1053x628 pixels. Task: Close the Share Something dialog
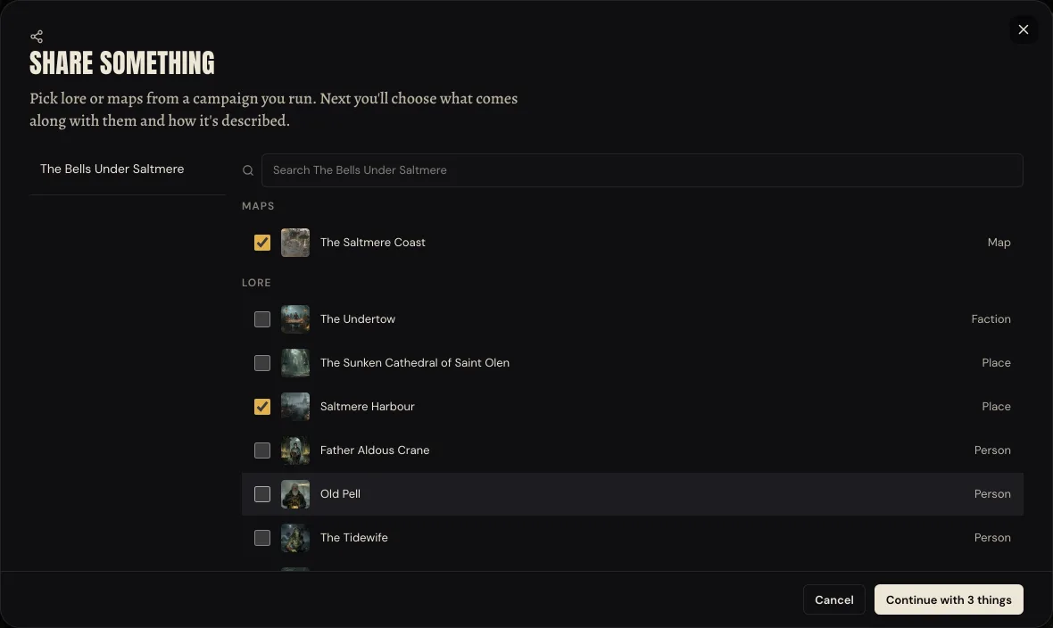click(1023, 29)
